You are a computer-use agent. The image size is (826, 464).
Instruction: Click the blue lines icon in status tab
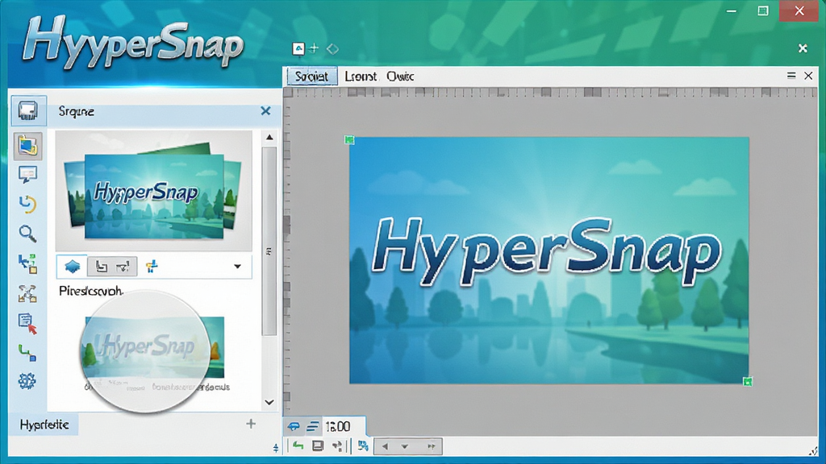click(x=313, y=426)
